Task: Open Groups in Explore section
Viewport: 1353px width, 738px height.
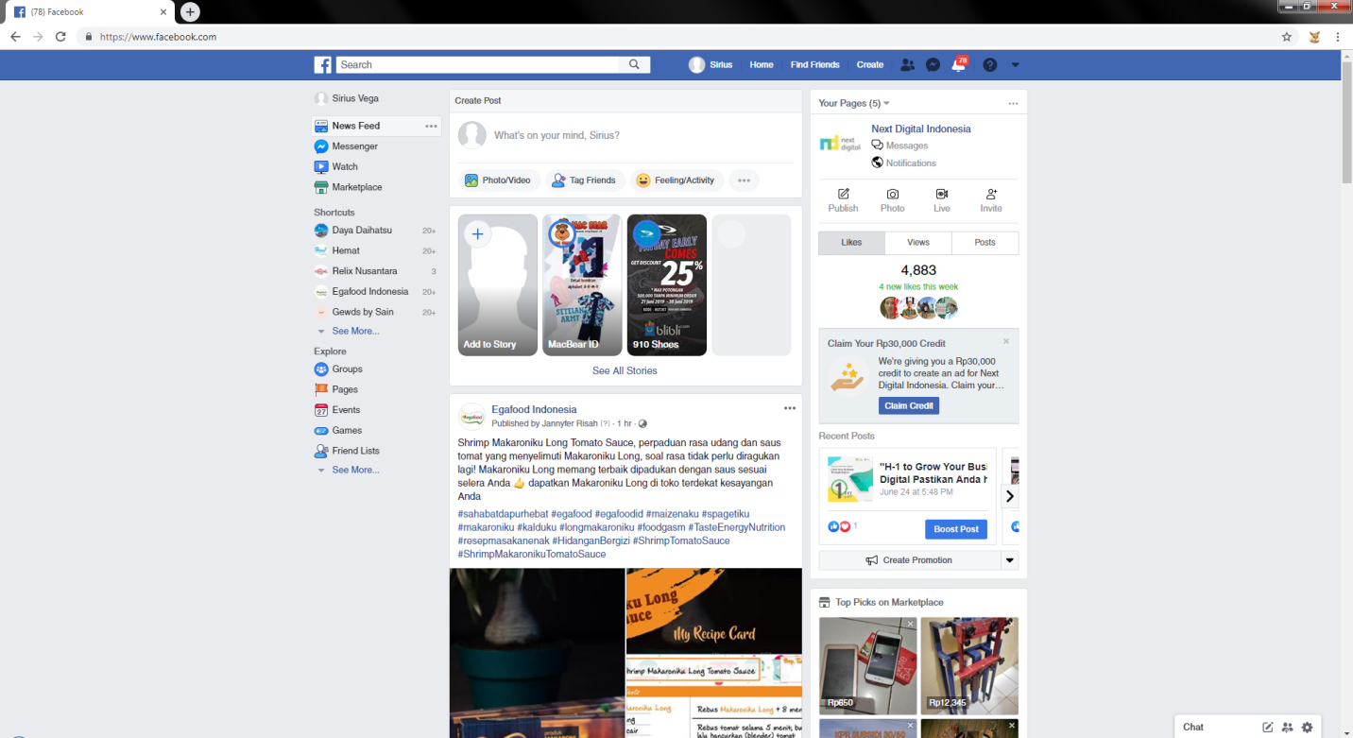Action: pyautogui.click(x=347, y=369)
